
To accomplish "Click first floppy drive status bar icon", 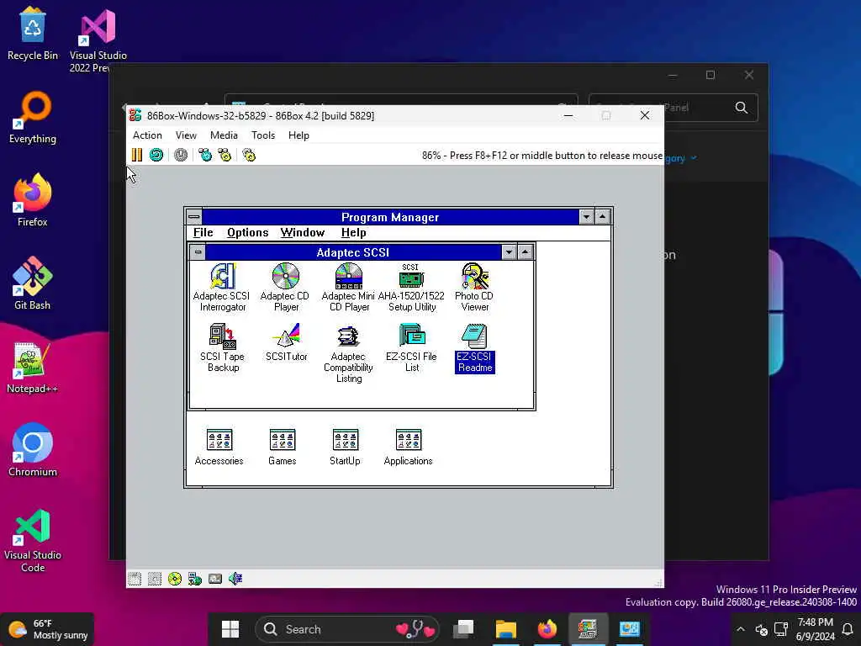I will coord(135,579).
